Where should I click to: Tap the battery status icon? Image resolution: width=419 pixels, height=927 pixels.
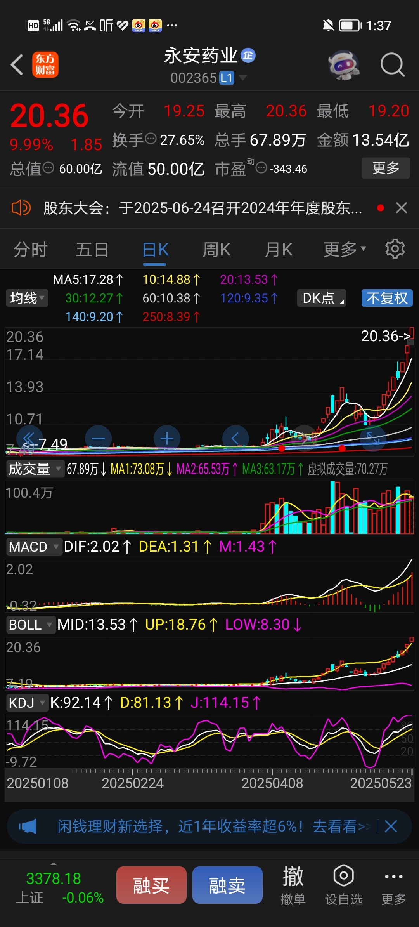click(350, 26)
